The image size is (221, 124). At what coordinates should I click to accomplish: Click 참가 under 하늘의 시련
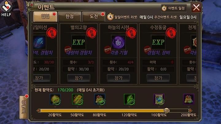[118, 78]
